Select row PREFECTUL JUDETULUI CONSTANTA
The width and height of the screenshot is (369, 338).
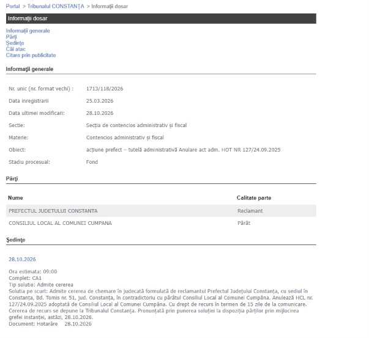(161, 211)
